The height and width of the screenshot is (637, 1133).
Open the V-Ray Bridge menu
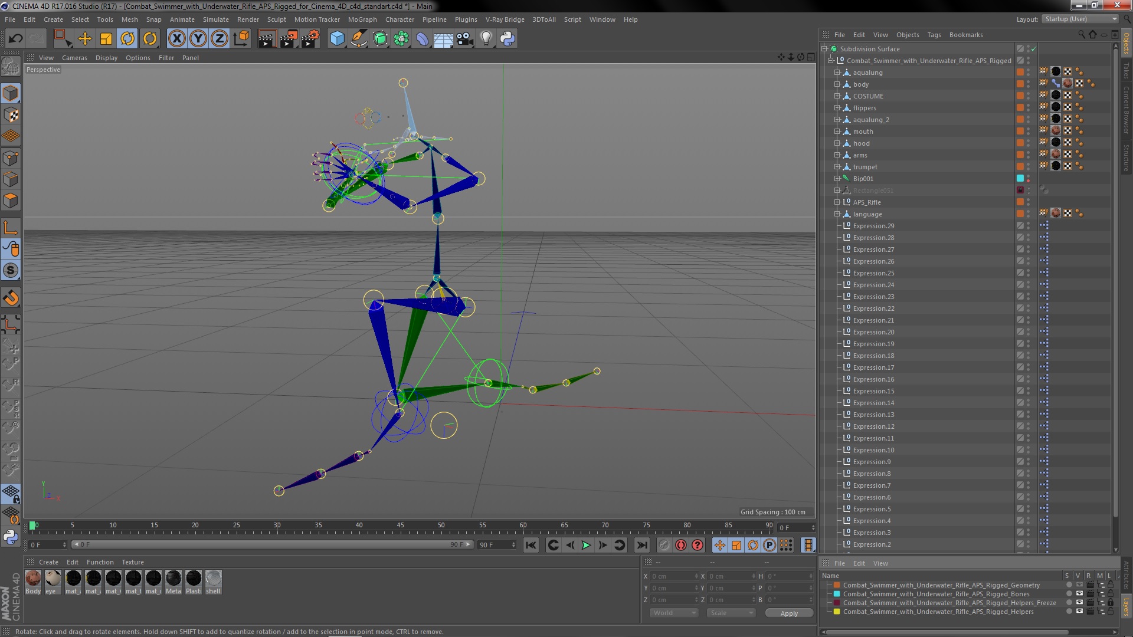[505, 19]
